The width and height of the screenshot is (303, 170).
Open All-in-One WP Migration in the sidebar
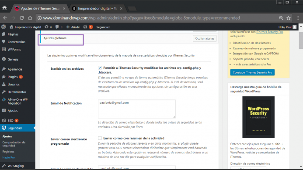[x=17, y=102]
